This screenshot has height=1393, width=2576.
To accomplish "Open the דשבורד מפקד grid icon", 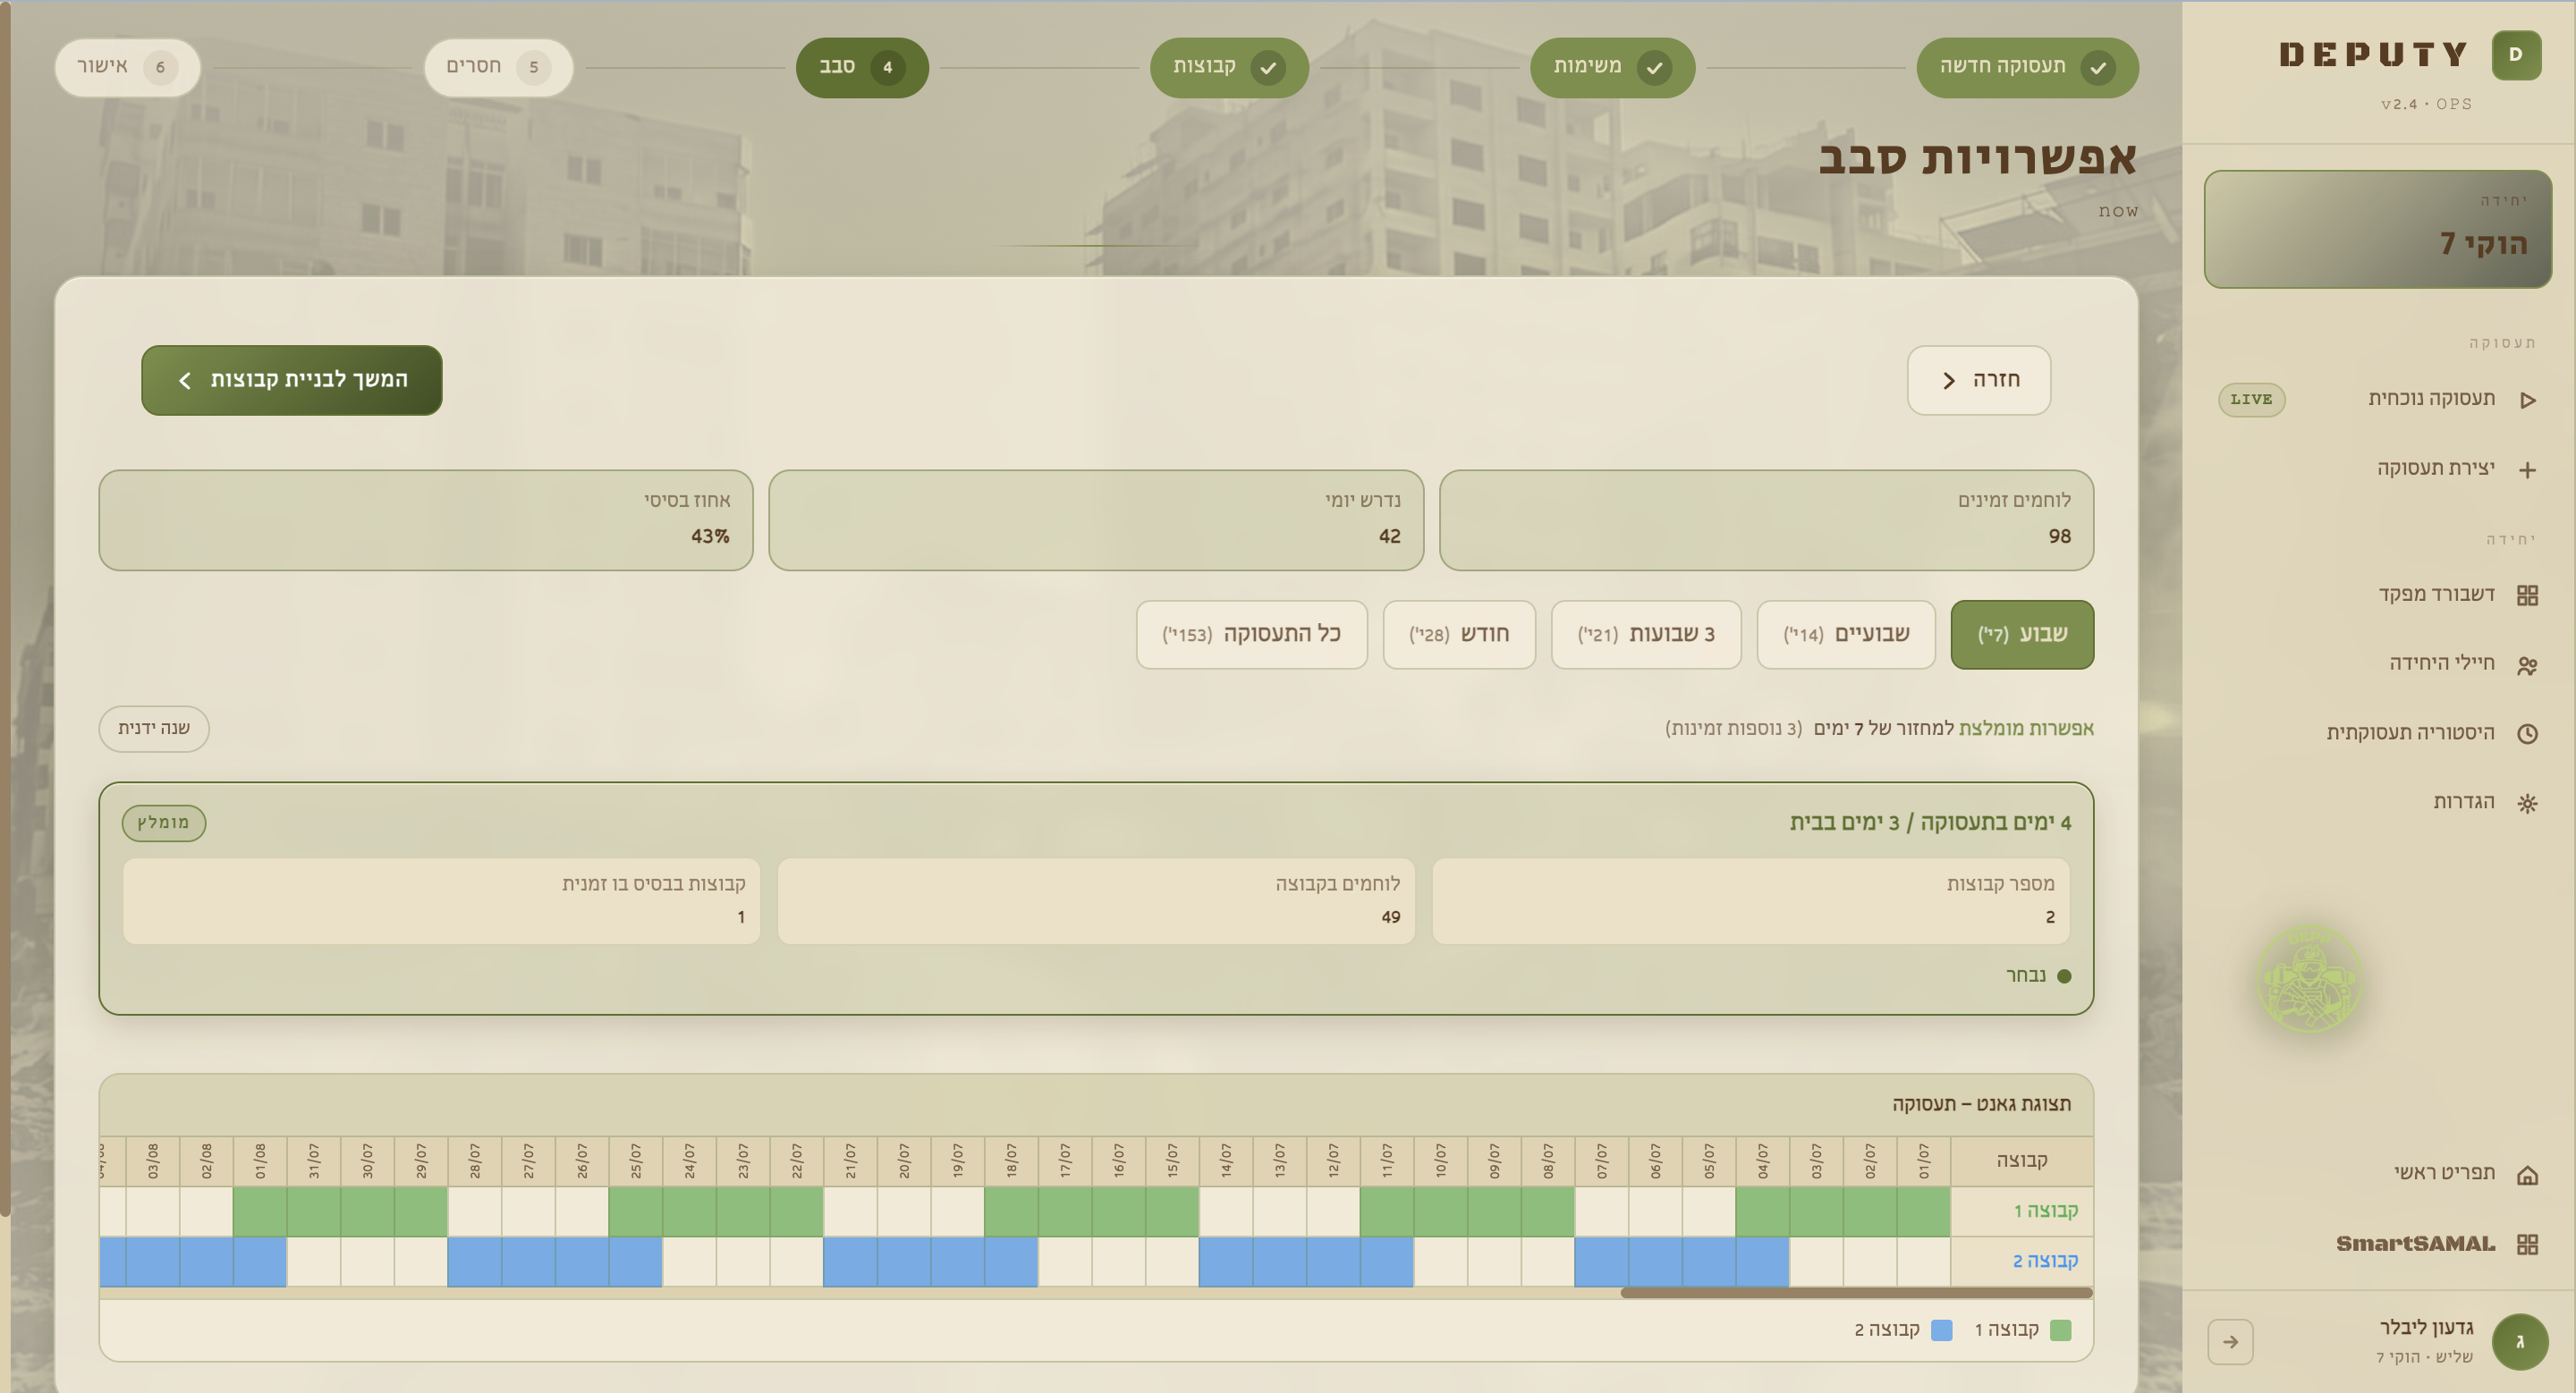I will (x=2527, y=595).
